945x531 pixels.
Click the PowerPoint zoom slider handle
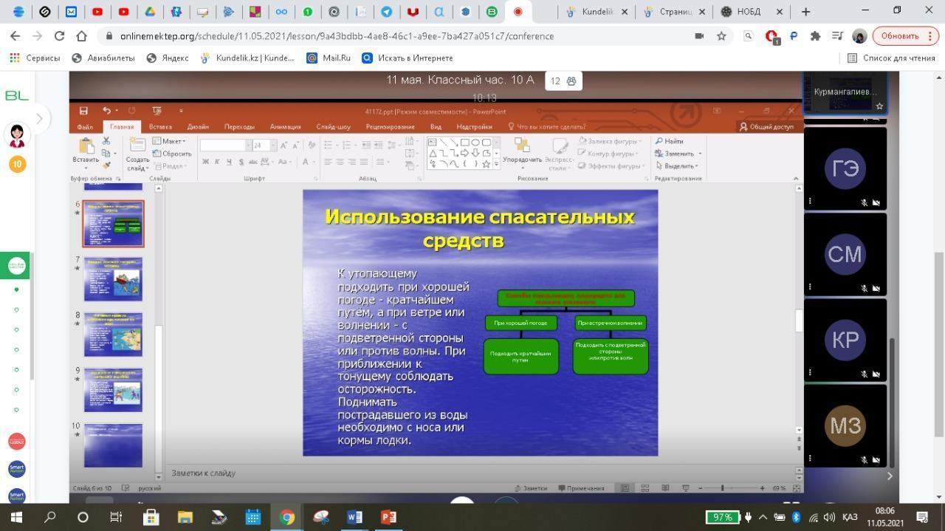722,488
